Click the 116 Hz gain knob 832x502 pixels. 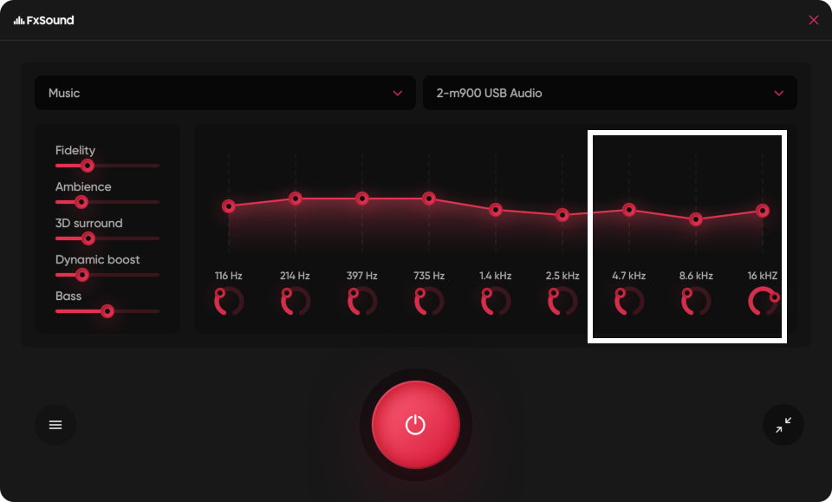pos(228,303)
